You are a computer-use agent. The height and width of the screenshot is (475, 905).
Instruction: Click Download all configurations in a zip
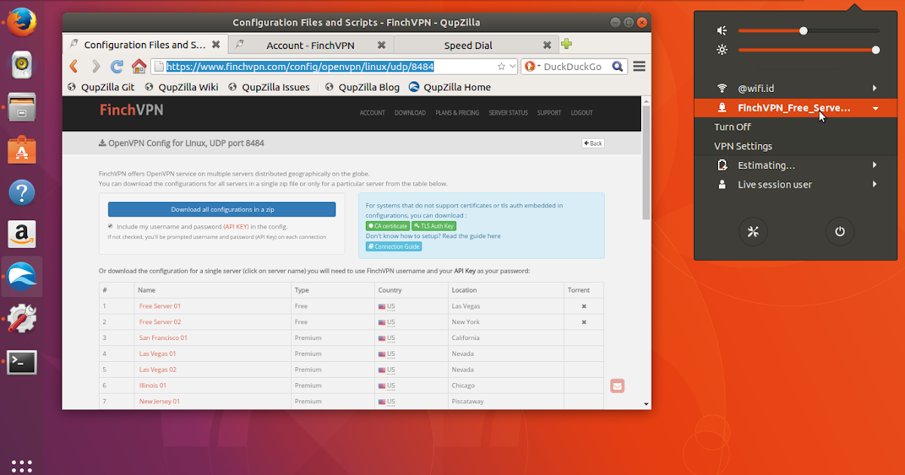coord(222,210)
